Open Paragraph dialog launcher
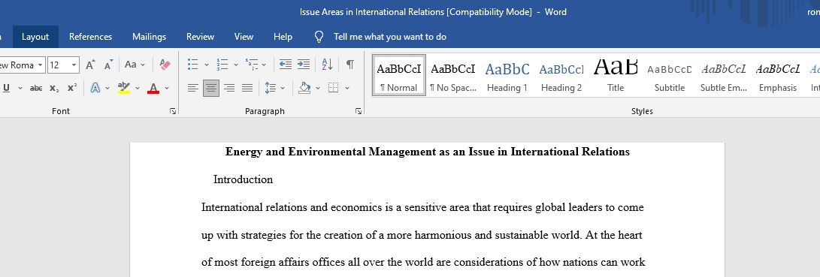Viewport: 820px width, 277px height. coord(359,111)
